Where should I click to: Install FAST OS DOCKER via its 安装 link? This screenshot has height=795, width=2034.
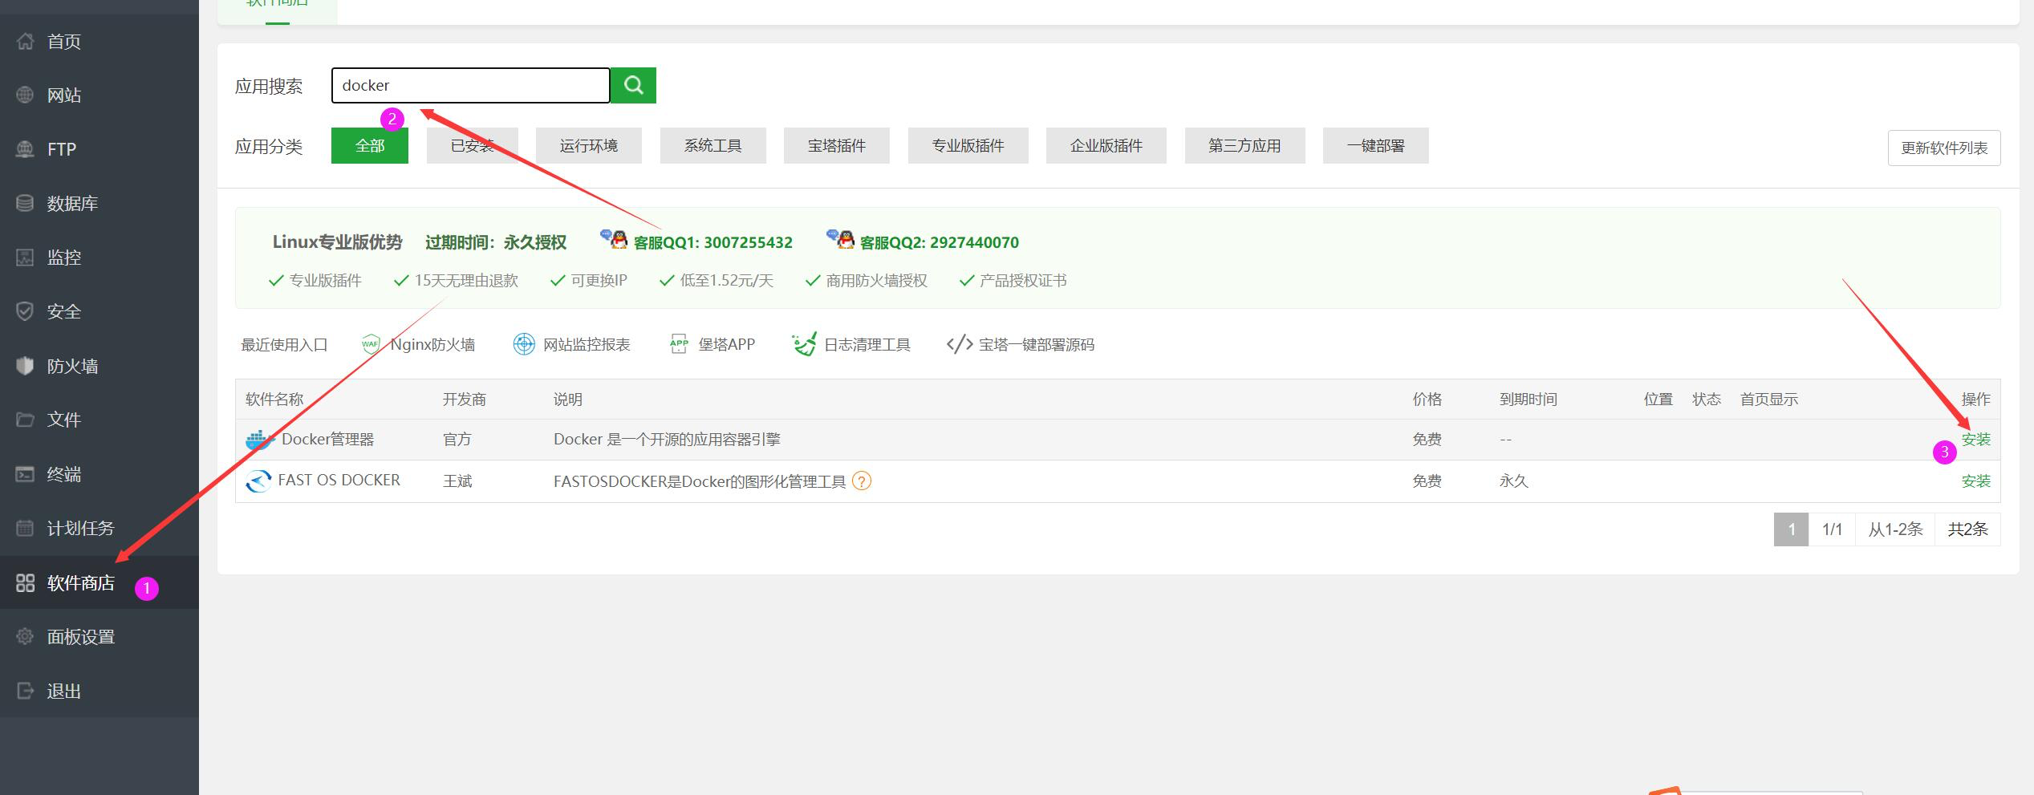(1976, 481)
